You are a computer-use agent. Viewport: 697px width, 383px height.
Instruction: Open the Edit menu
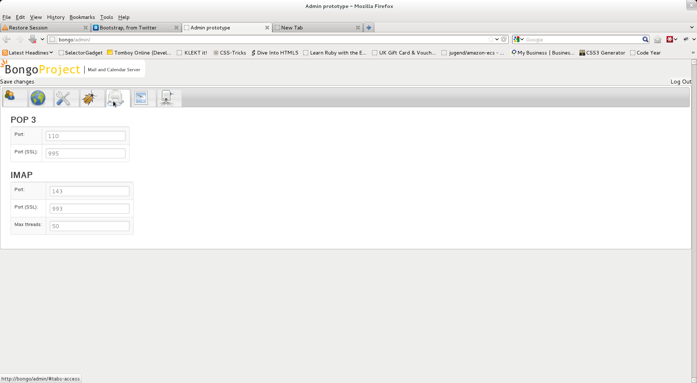click(x=20, y=17)
